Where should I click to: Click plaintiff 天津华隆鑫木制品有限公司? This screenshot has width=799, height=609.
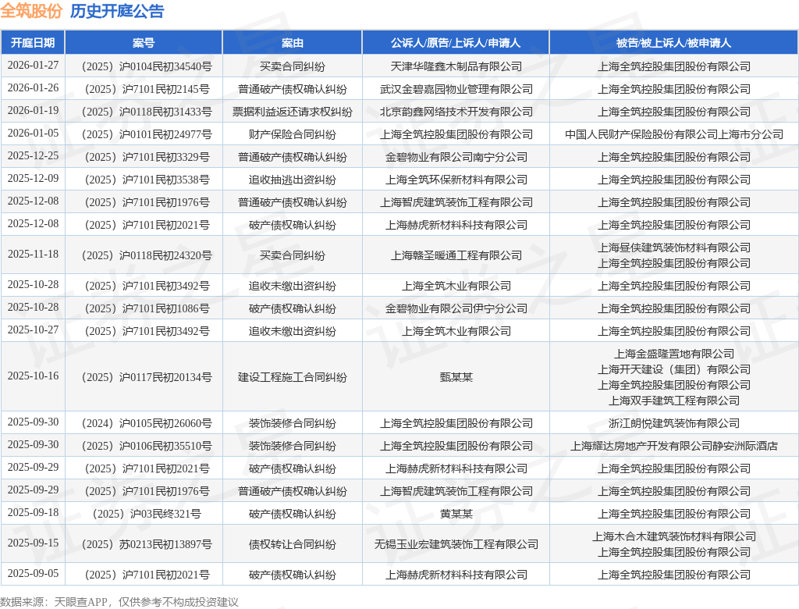pos(456,66)
